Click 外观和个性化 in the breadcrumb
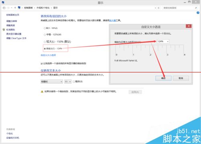This screenshot has height=144, width=201. pyautogui.click(x=43, y=8)
